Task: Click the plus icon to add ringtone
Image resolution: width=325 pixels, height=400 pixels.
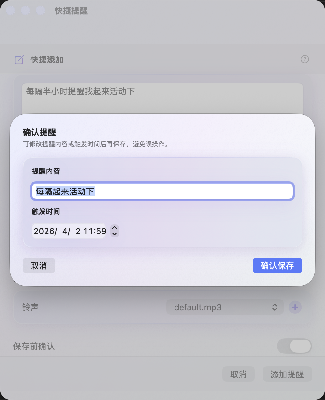Action: 295,307
